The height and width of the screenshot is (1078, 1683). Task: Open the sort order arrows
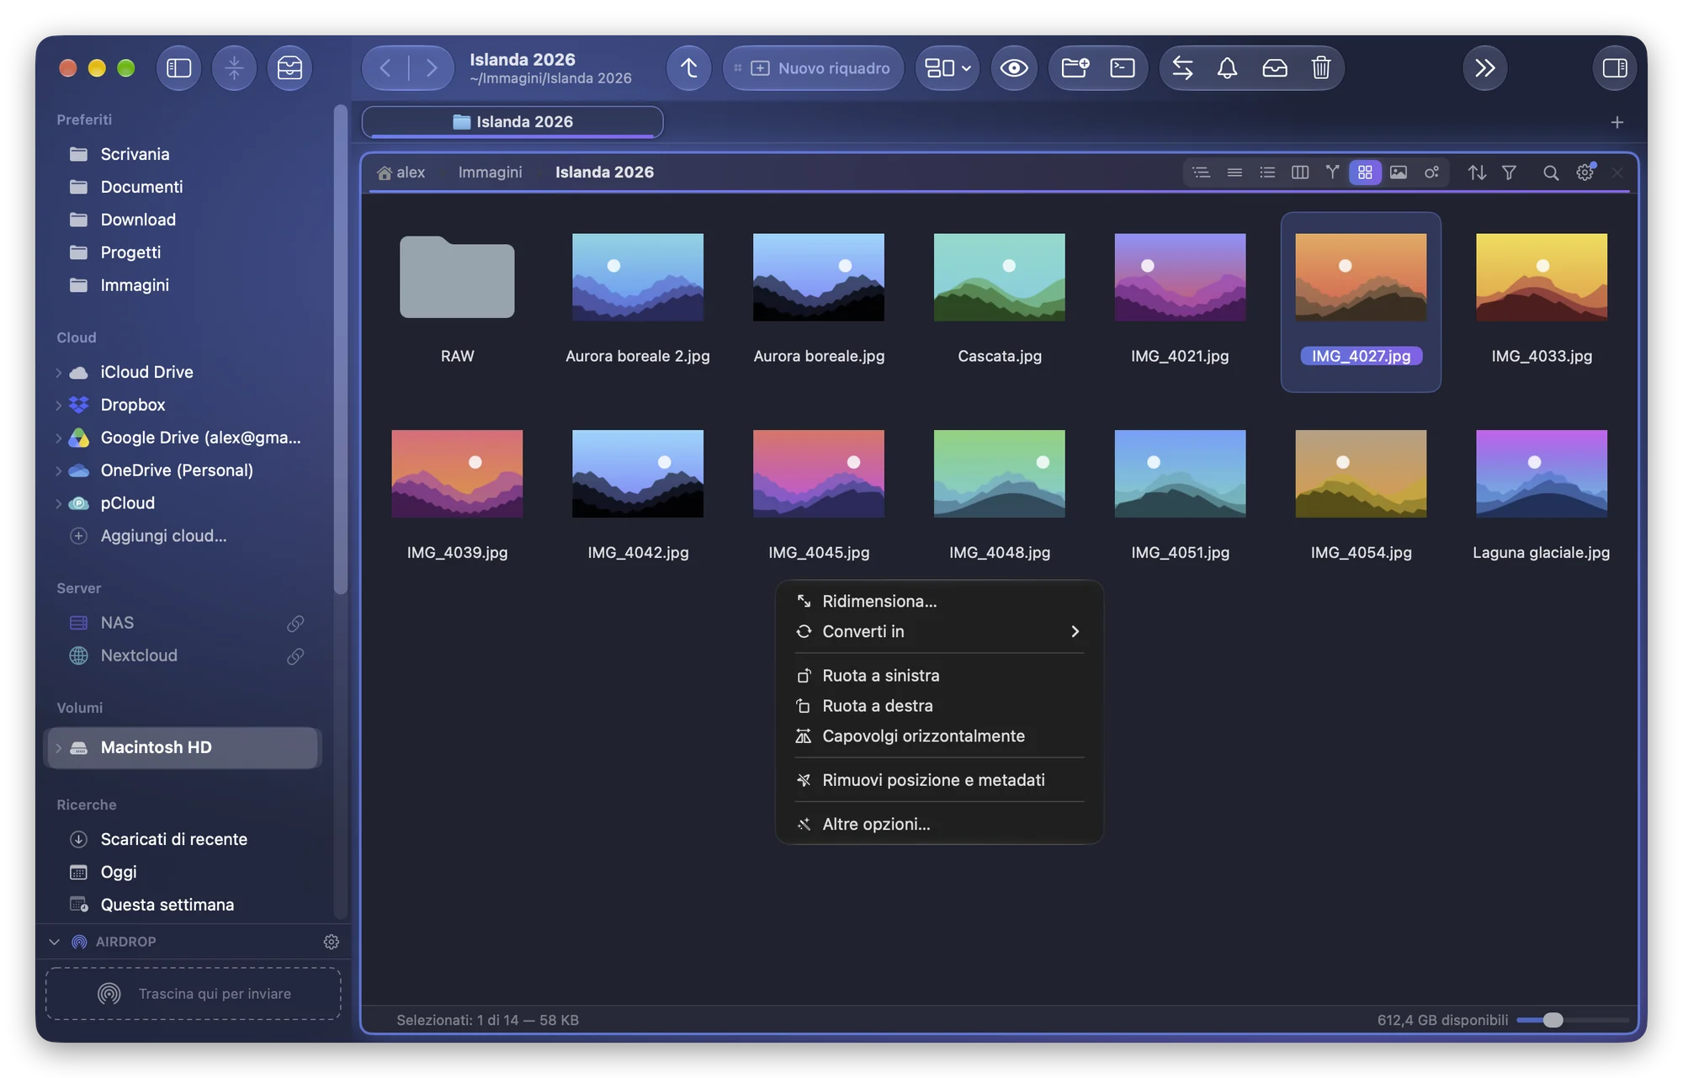pos(1477,173)
